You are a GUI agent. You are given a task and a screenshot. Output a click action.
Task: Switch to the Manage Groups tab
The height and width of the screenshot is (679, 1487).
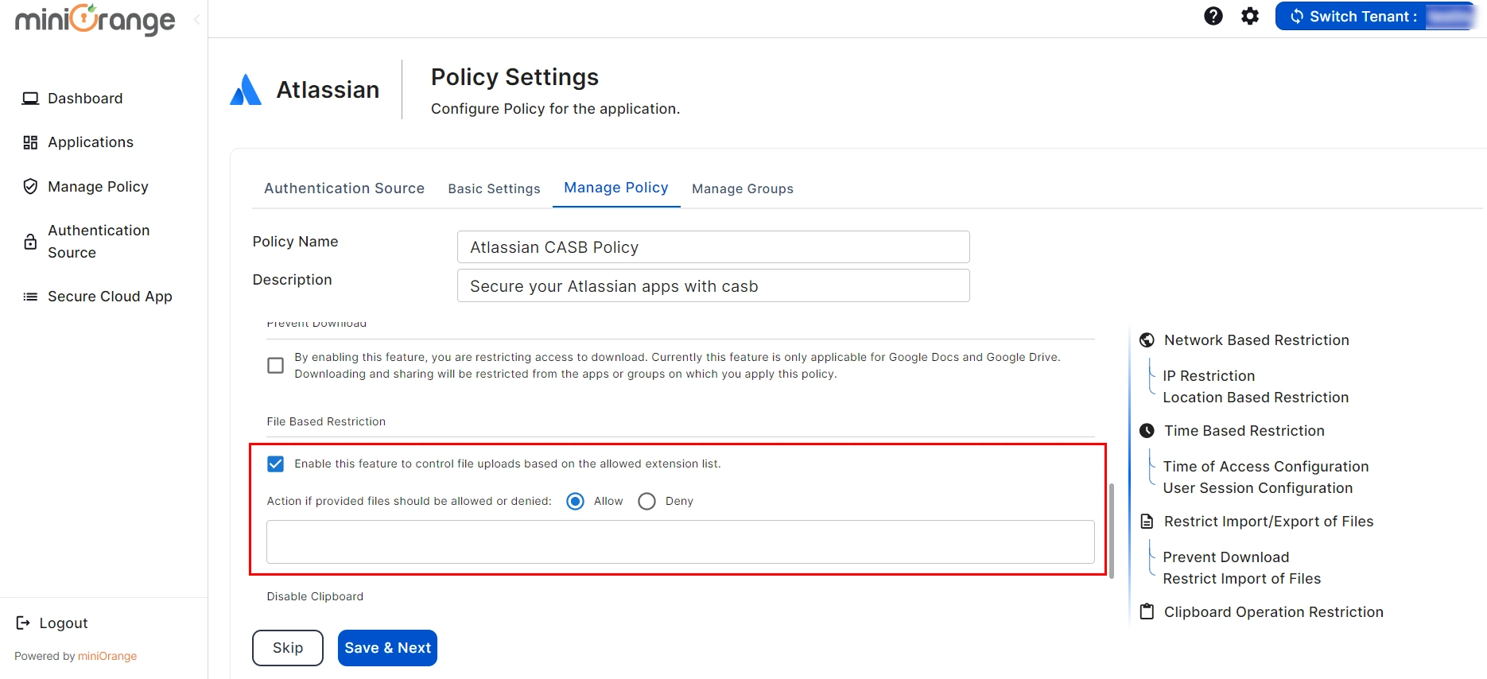pos(743,188)
